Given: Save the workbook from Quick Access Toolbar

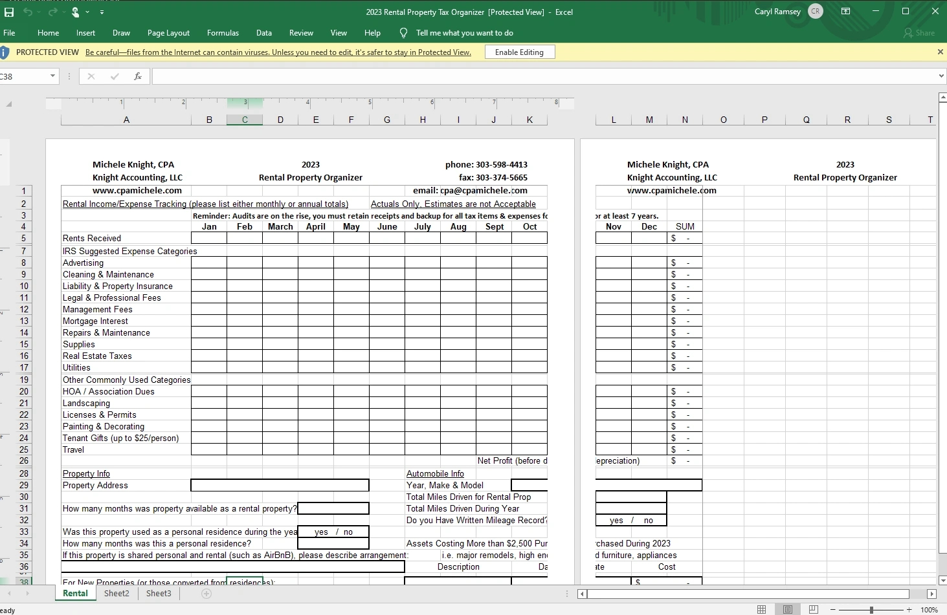Looking at the screenshot, I should [9, 12].
